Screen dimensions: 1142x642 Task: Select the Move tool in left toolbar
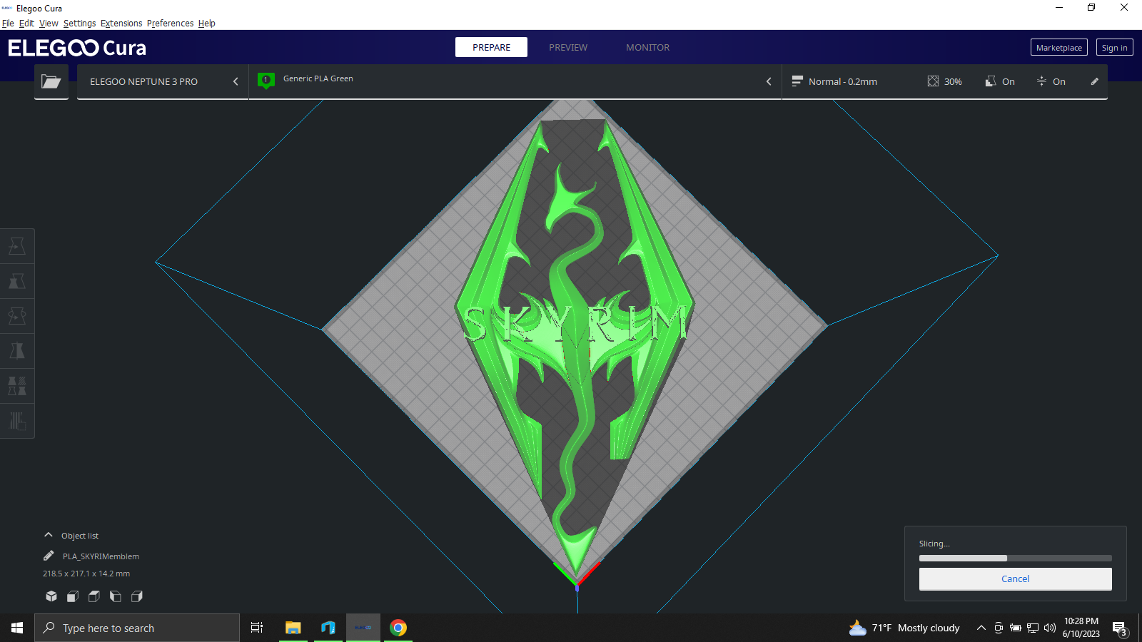click(x=17, y=246)
